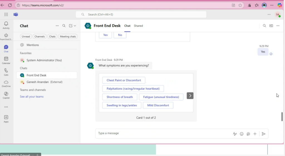This screenshot has width=285, height=156.
Task: Open the actions and apps plus icon
Action: (x=255, y=134)
